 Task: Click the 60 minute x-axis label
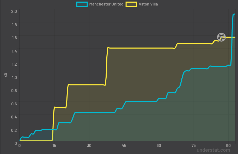click(x=159, y=145)
